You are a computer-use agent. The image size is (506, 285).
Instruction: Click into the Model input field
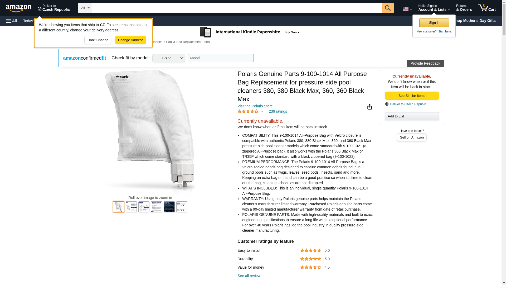click(x=221, y=58)
